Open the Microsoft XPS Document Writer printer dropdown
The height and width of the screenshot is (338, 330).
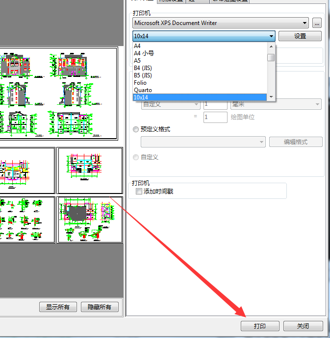click(x=220, y=23)
